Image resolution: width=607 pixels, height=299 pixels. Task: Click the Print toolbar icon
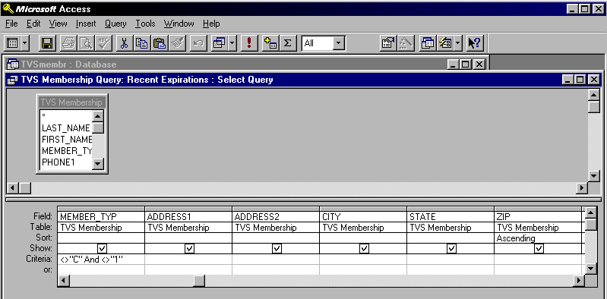[x=68, y=43]
